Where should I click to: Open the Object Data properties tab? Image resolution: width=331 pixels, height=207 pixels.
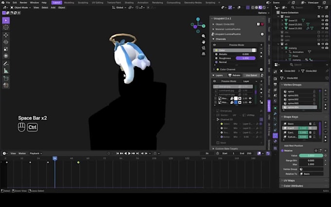(275, 135)
